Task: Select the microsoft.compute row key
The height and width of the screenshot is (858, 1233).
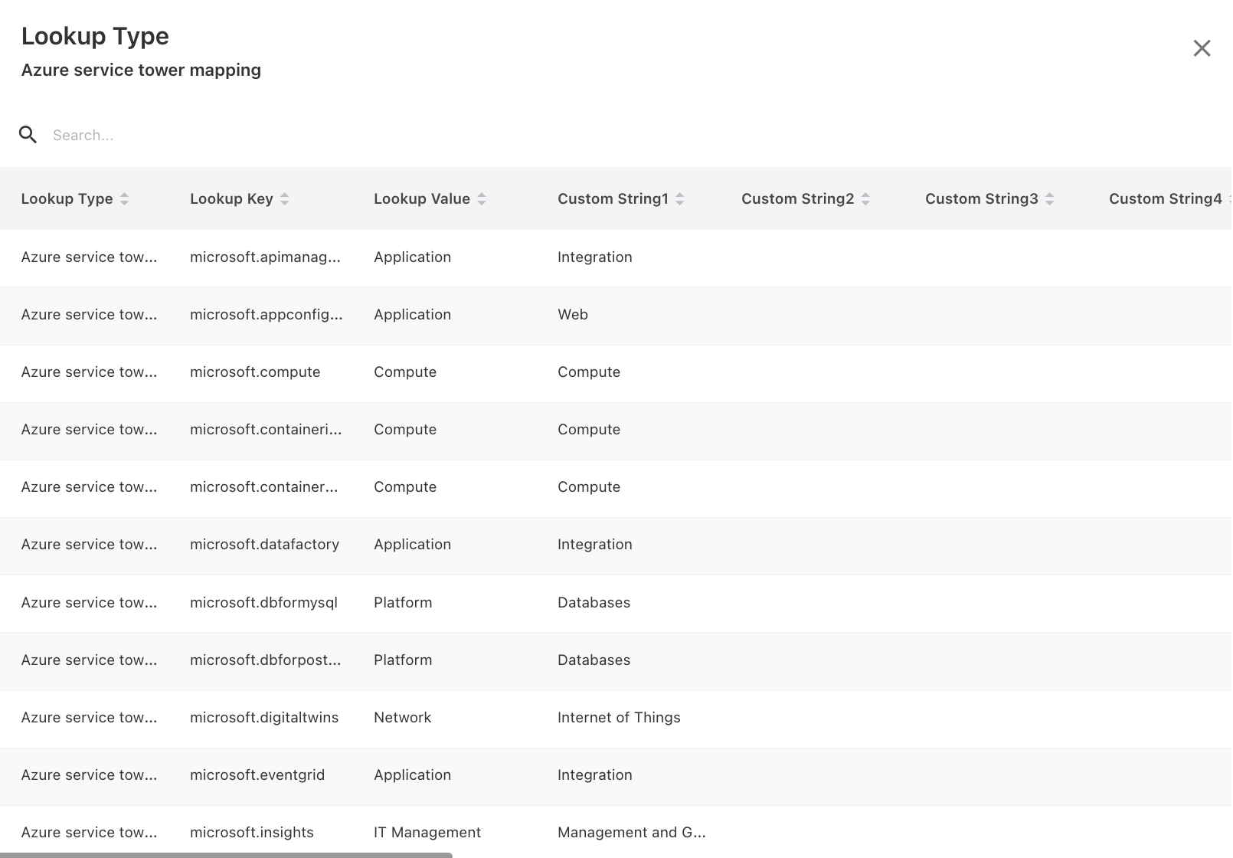Action: pyautogui.click(x=255, y=372)
